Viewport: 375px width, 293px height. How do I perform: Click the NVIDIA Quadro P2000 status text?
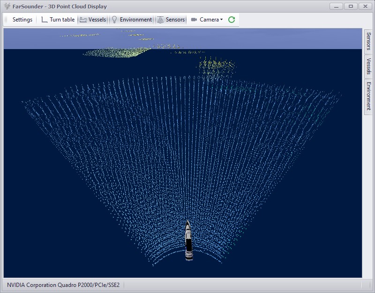pyautogui.click(x=63, y=285)
